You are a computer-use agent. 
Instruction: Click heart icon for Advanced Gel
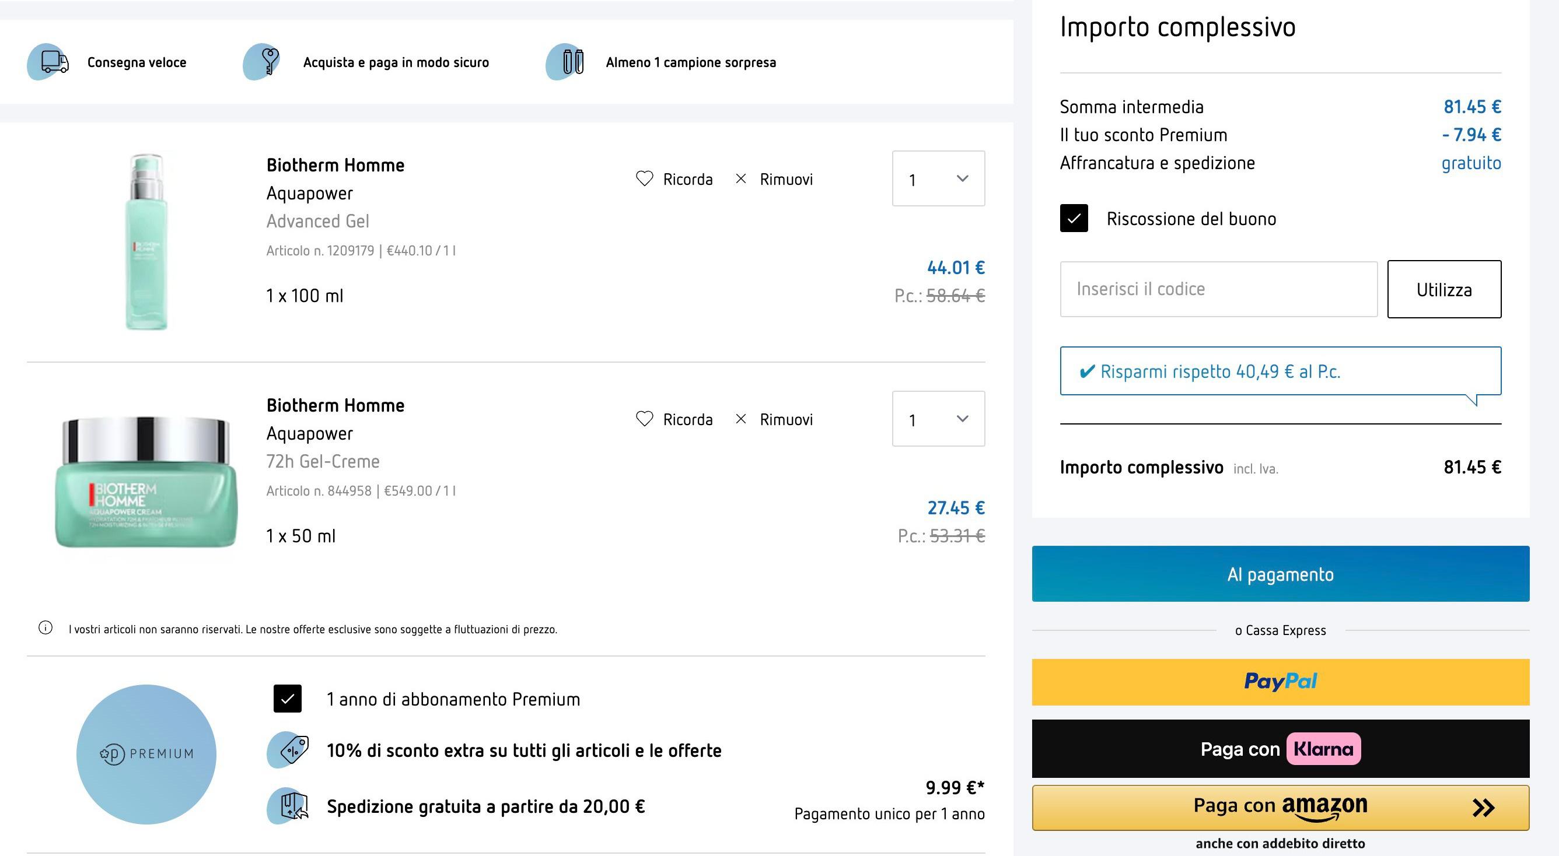[x=645, y=178]
